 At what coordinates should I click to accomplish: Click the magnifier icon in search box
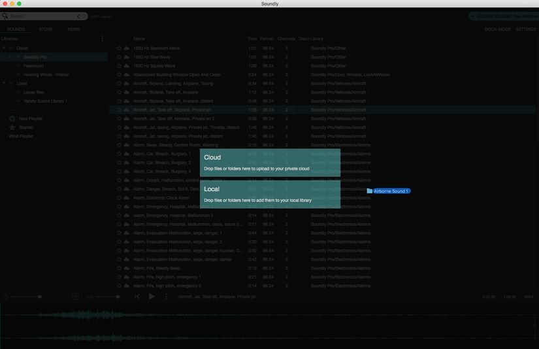pyautogui.click(x=5, y=16)
